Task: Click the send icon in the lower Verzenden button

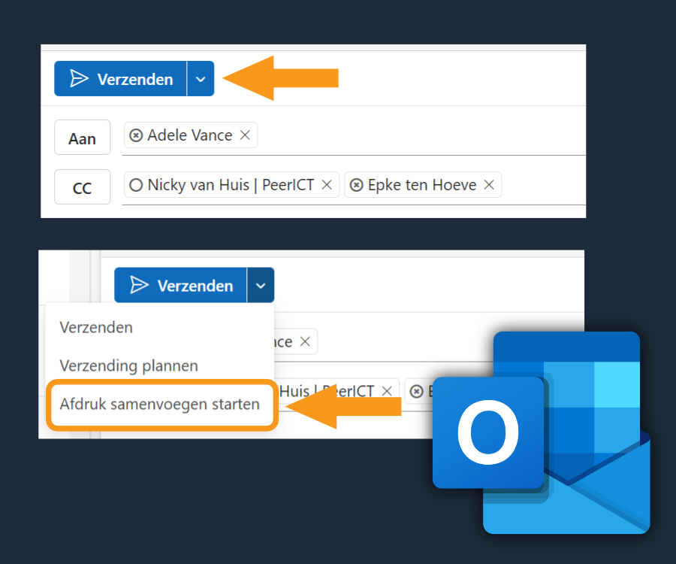Action: tap(138, 285)
